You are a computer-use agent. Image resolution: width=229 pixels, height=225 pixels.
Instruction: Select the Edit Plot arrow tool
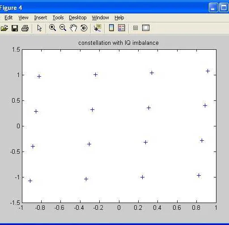click(39, 28)
